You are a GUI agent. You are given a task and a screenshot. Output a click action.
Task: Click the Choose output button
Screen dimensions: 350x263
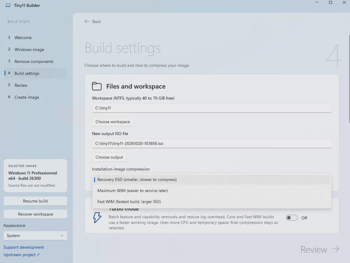[x=109, y=157]
